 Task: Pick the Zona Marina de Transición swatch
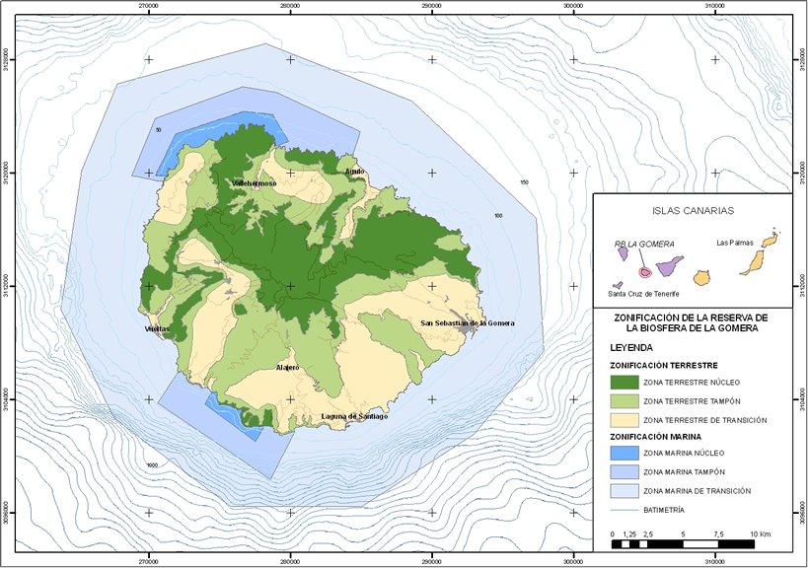point(623,490)
